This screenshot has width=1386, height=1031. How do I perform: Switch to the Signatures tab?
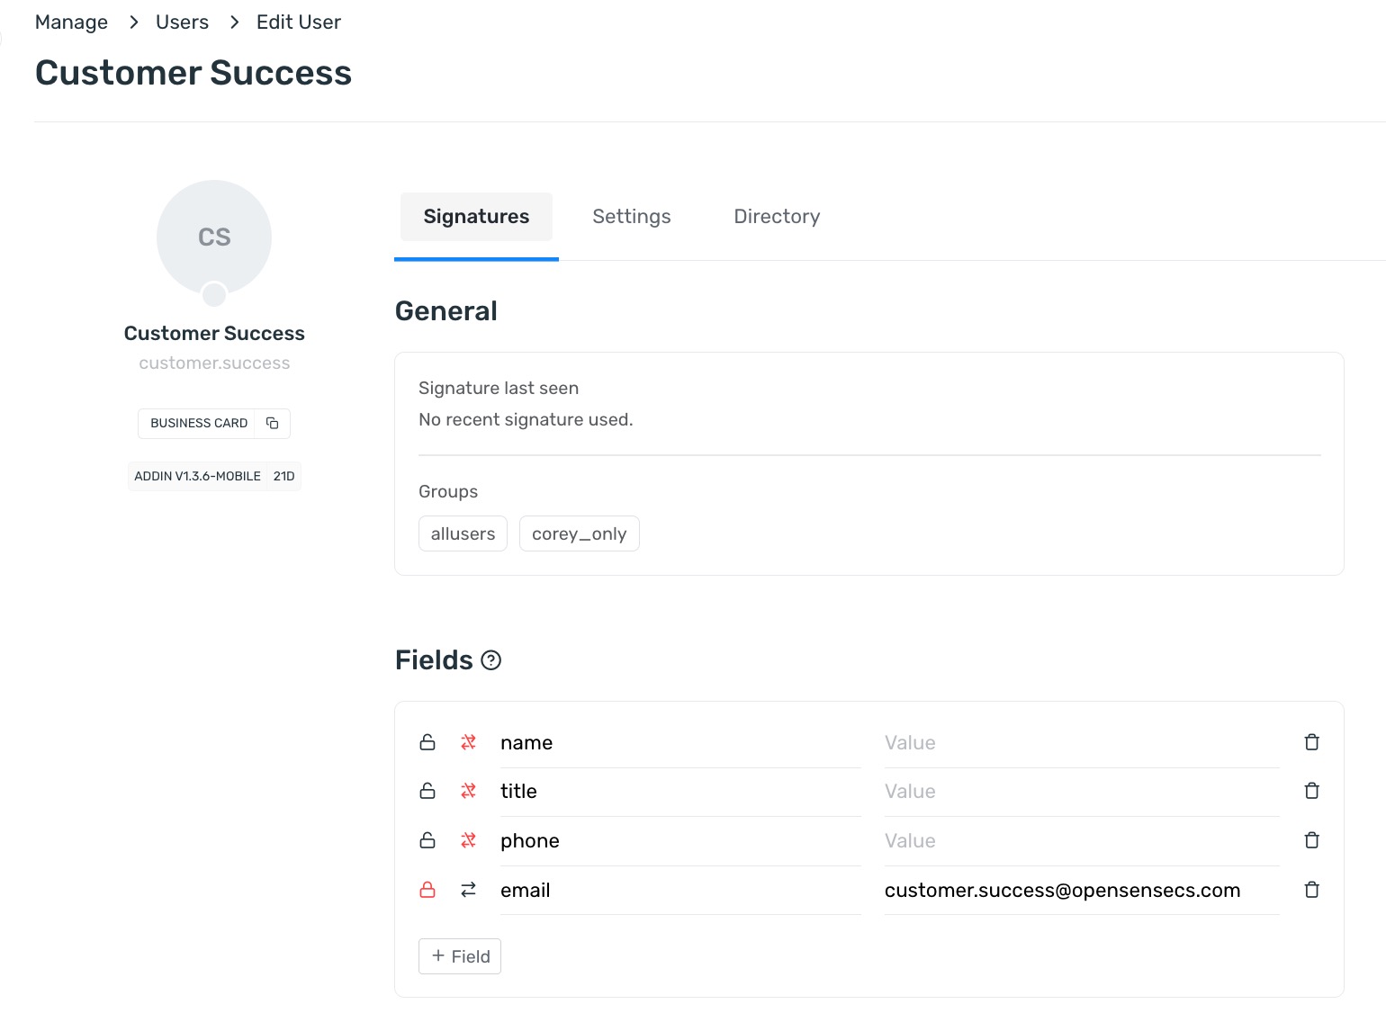click(476, 217)
